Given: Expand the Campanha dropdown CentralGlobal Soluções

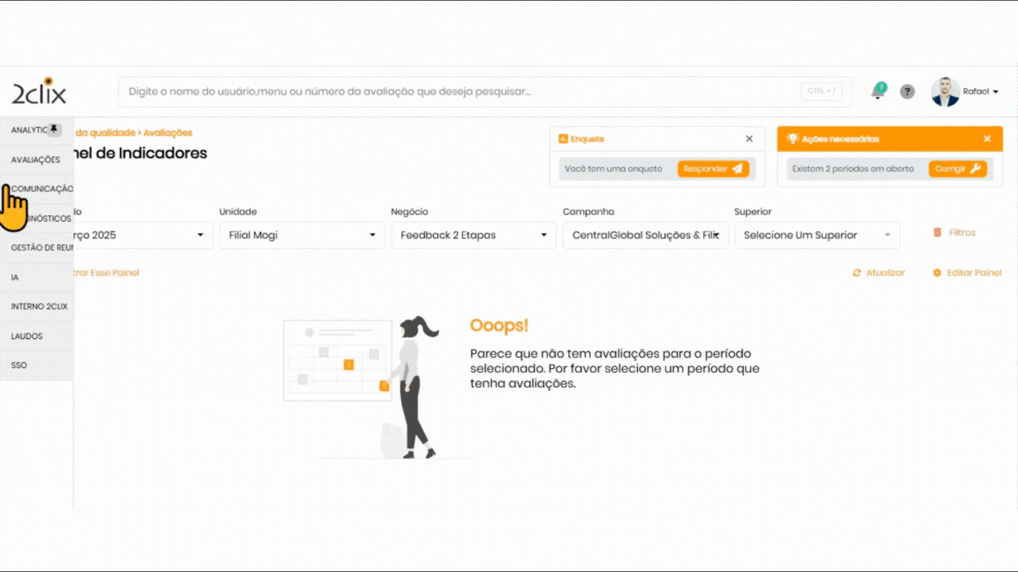Looking at the screenshot, I should (645, 235).
